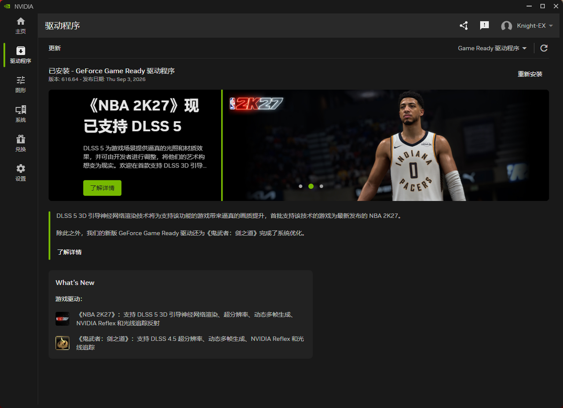The height and width of the screenshot is (408, 563).
Task: Maximize the NVIDIA window
Action: (x=542, y=6)
